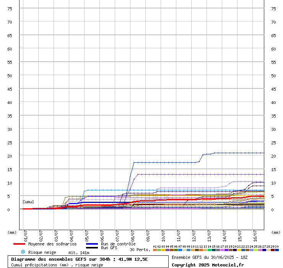Click perturbation 28 tan swatch
Image resolution: width=283 pixels, height=268 pixels.
268,250
